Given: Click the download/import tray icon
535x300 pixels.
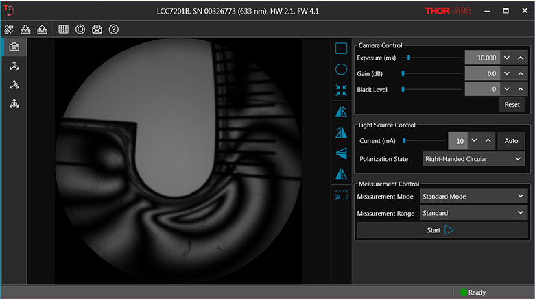Looking at the screenshot, I should 26,29.
